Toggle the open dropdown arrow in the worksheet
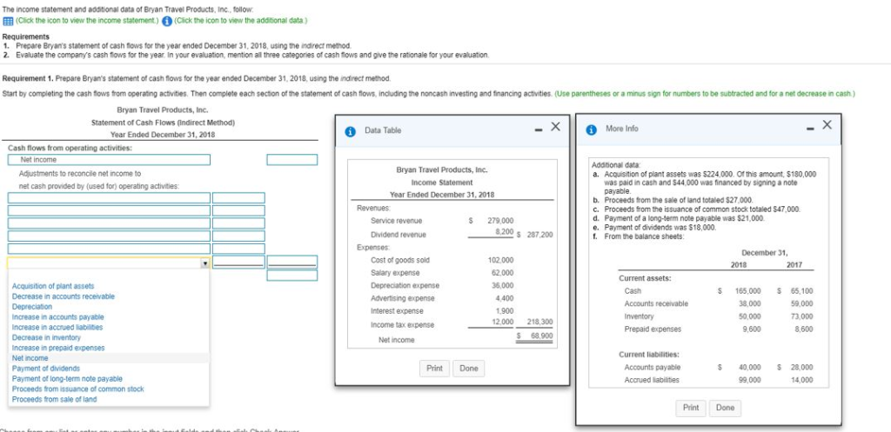Viewport: 891px width, 432px height. [x=204, y=264]
